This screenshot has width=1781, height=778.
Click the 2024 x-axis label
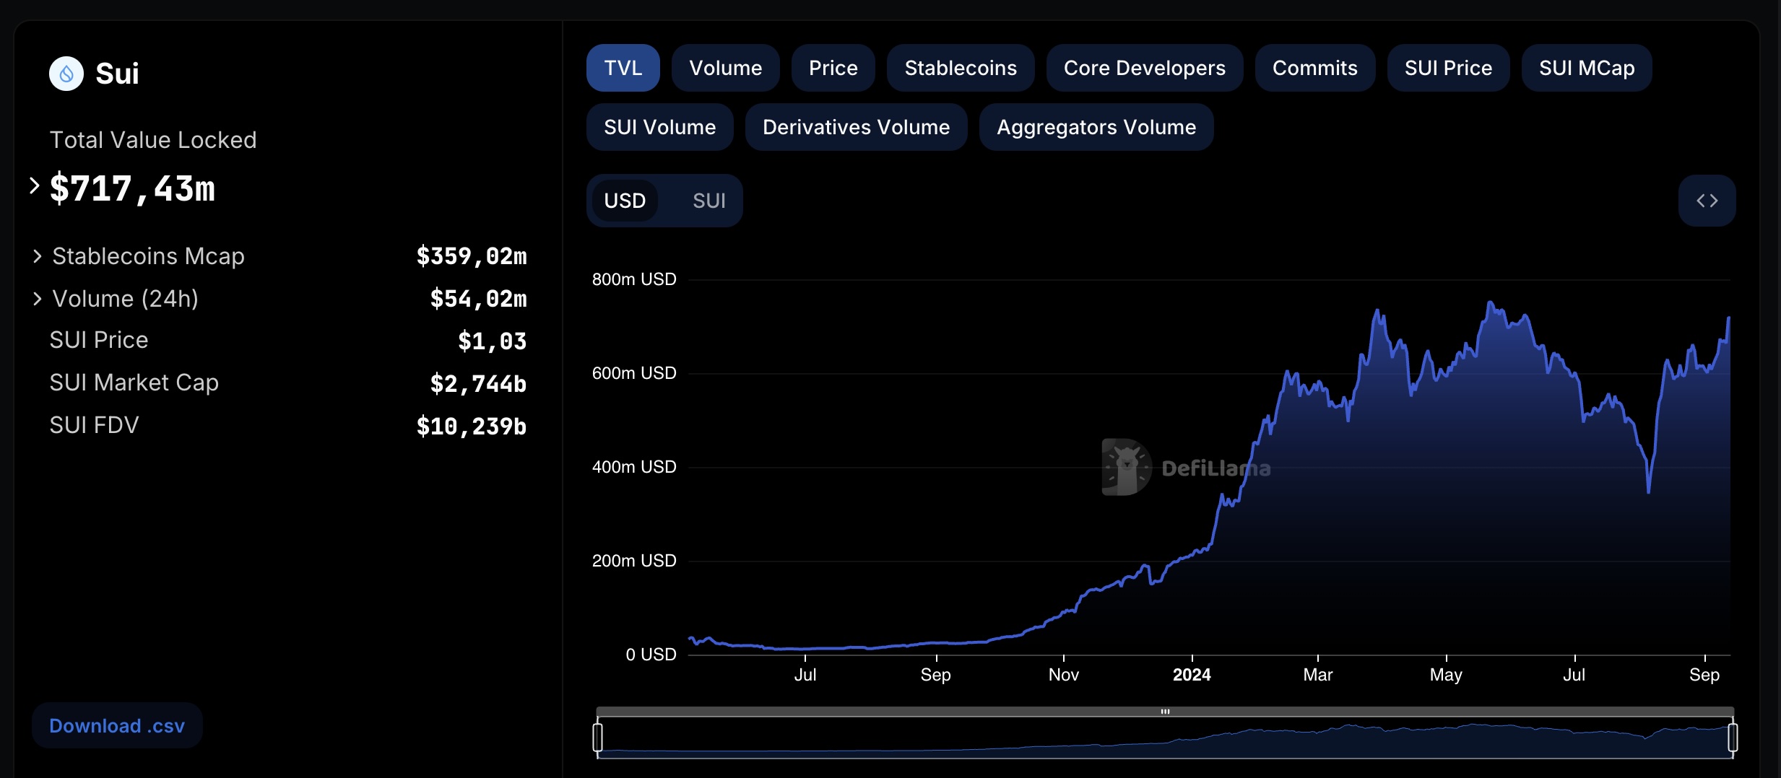(x=1192, y=675)
